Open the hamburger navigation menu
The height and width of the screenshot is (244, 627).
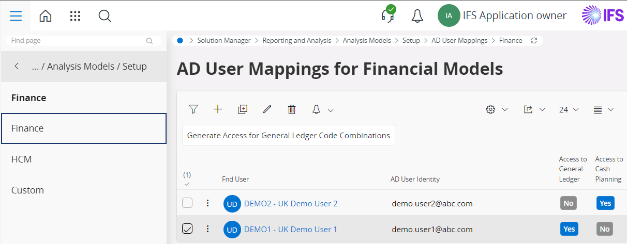pyautogui.click(x=16, y=16)
